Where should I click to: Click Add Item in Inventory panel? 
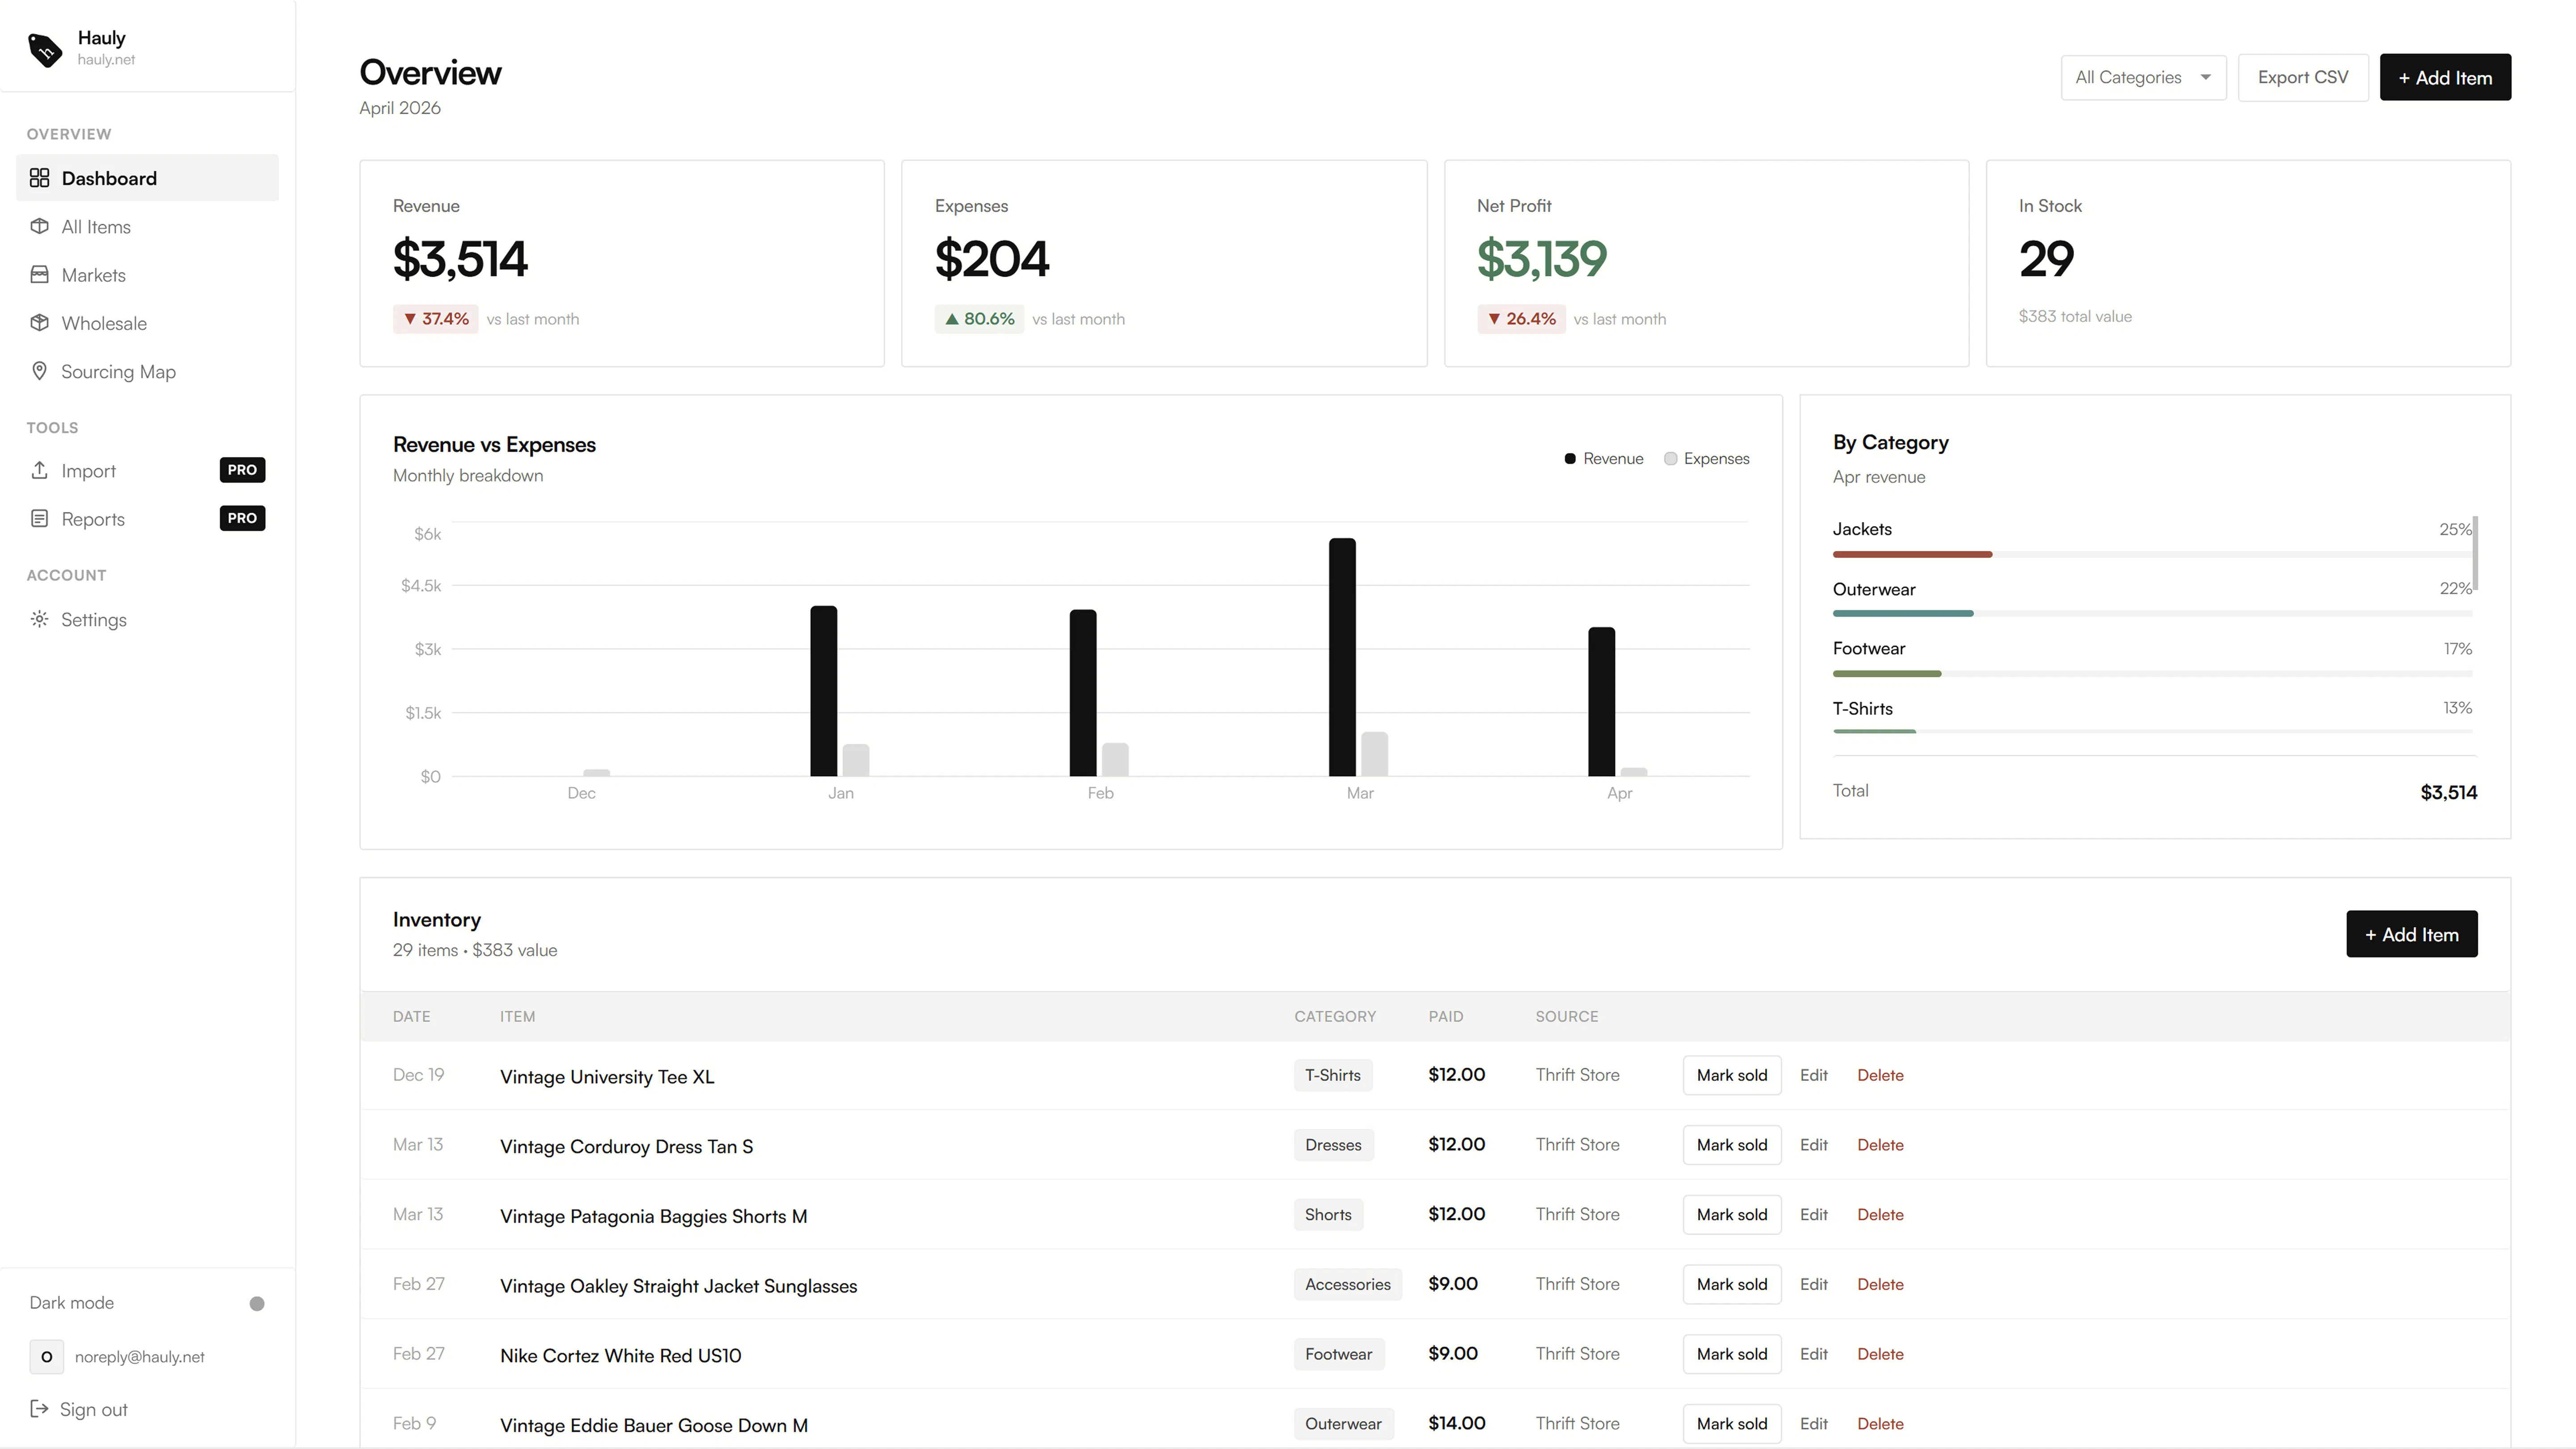2412,934
